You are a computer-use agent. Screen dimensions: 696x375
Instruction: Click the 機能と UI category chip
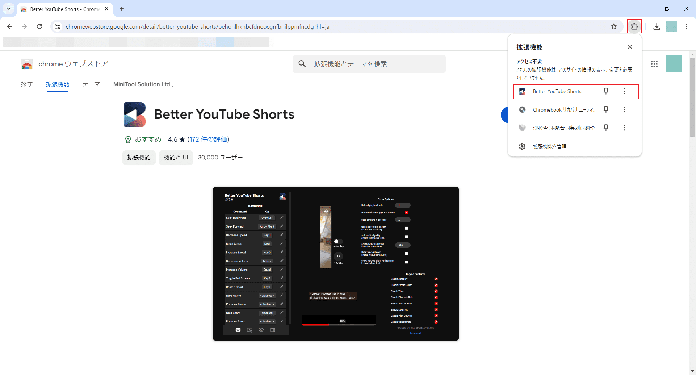coord(176,157)
